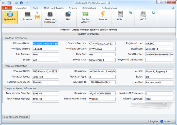Switch temperature units to Celsius
Image resolution: width=177 pixels, height=125 pixels.
coord(37,17)
